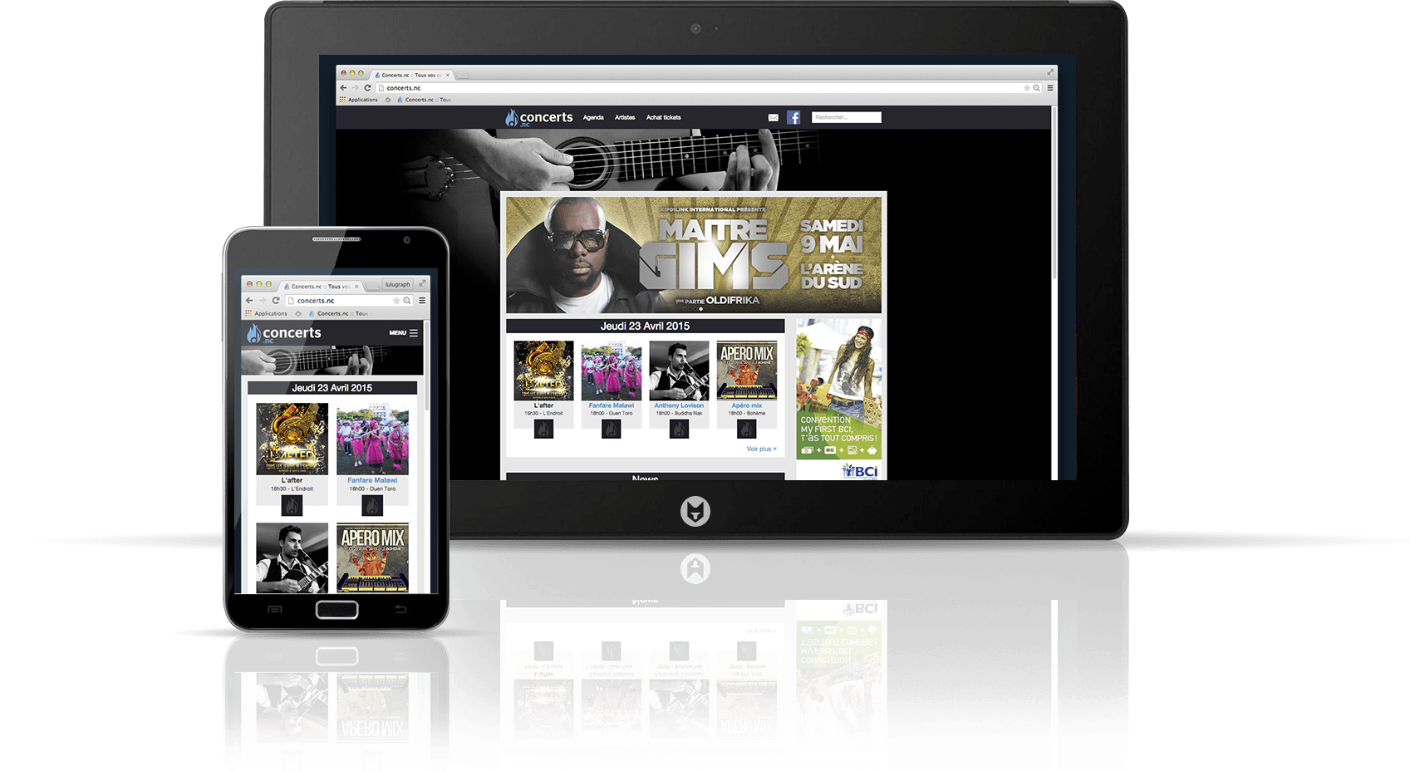Open the Agenda menu on the tablet site
Screen dimensions: 1410x771
pos(593,117)
